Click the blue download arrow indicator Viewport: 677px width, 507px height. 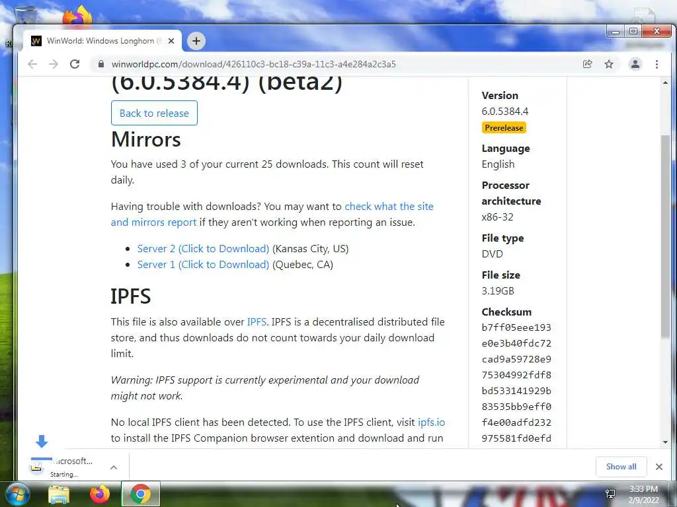(x=42, y=441)
